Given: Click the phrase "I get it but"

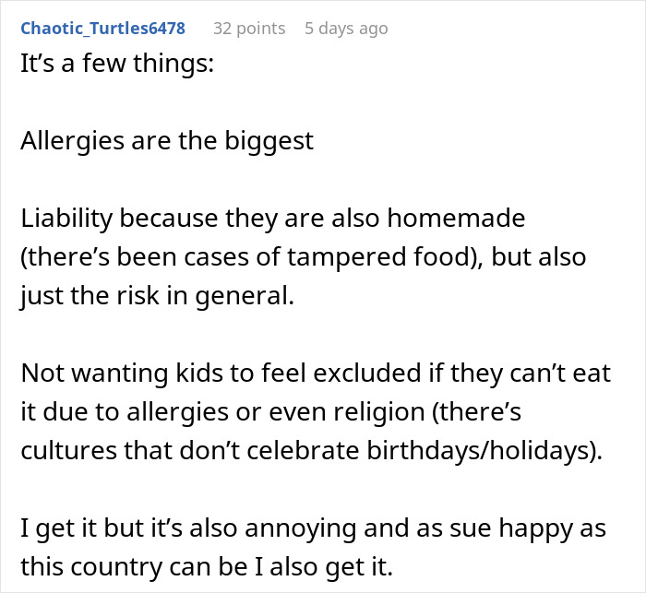Looking at the screenshot, I should [79, 527].
